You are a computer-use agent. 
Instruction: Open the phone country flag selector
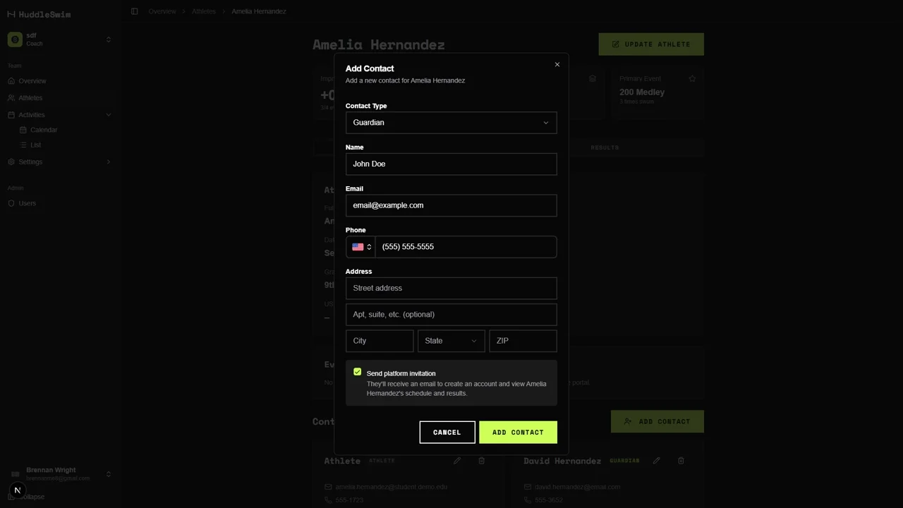[360, 246]
